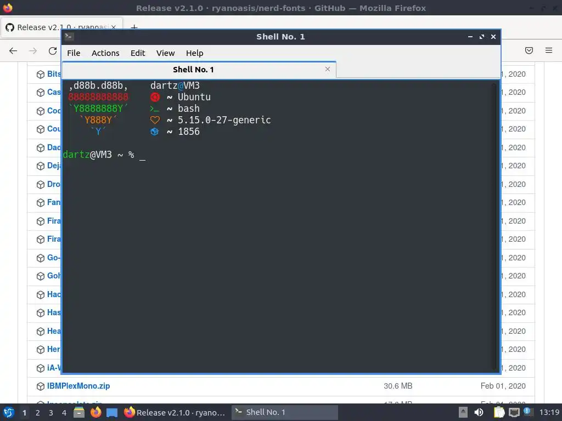
Task: Open the update notifier tray icon
Action: tap(528, 412)
